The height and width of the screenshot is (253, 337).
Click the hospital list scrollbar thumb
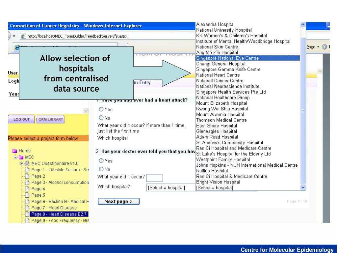point(303,110)
